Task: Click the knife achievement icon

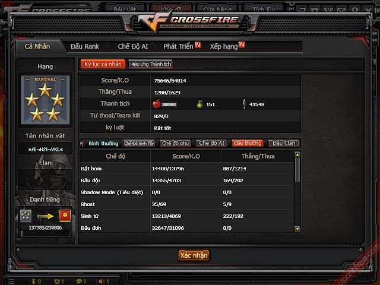Action: click(x=244, y=104)
